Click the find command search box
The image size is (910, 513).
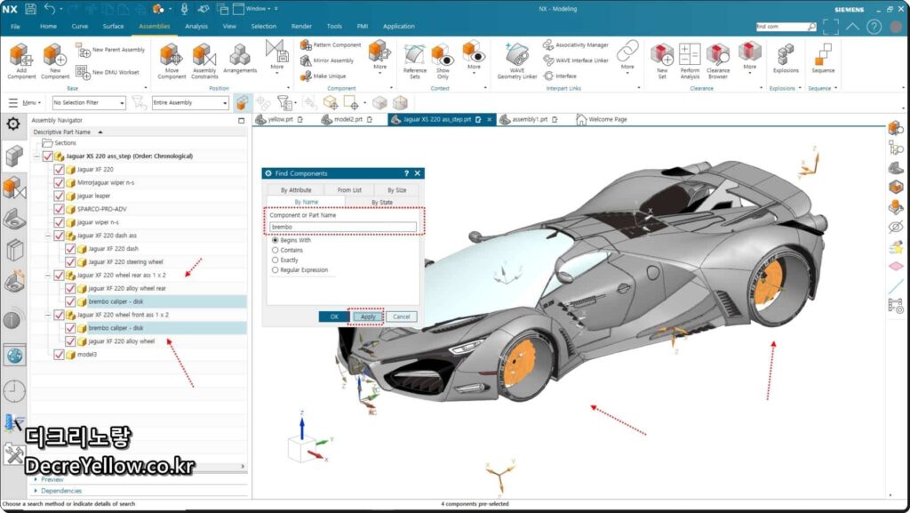786,27
